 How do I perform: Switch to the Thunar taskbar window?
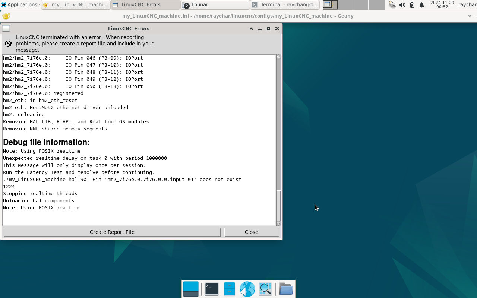[215, 5]
